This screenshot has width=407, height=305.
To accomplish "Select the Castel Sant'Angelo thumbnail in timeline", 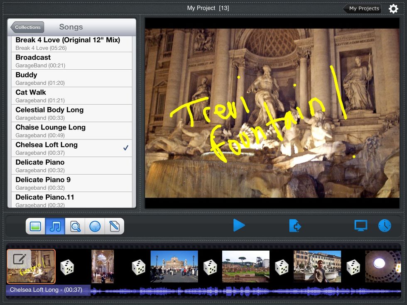I will pos(174,266).
